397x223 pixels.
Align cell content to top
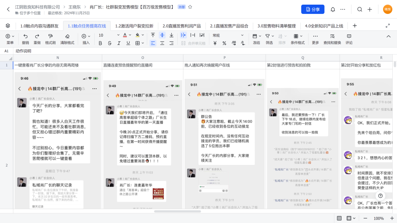(153, 35)
